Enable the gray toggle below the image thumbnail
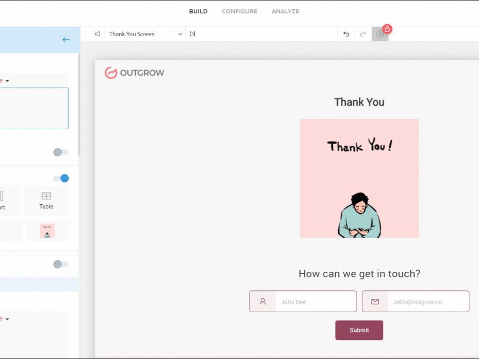Screen dimensions: 479x359 [x=61, y=264]
